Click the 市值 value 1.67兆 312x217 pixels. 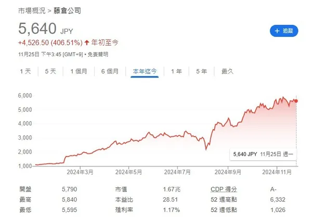pyautogui.click(x=172, y=189)
